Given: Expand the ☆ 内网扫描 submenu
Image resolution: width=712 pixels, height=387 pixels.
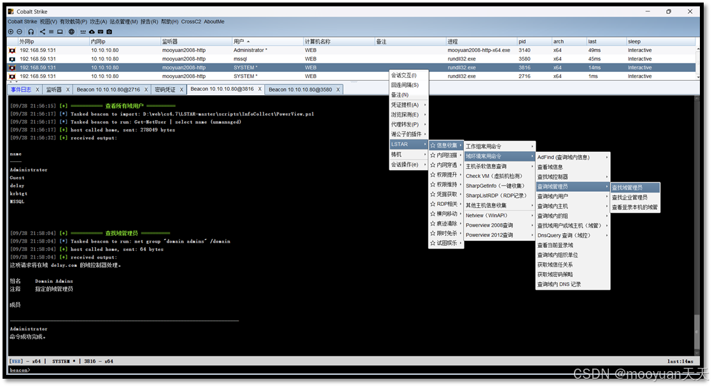Looking at the screenshot, I should pyautogui.click(x=447, y=155).
